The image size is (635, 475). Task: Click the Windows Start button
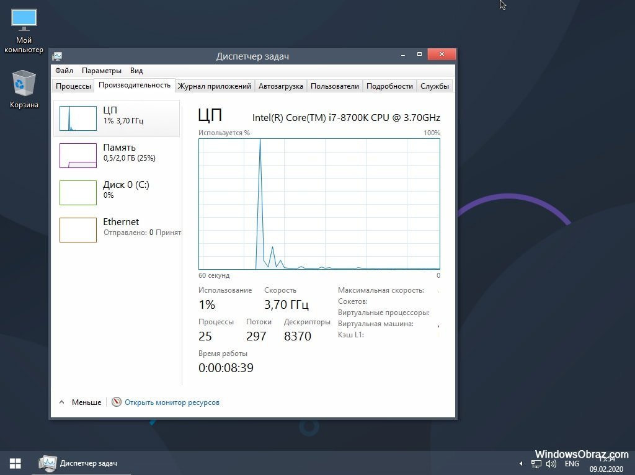coord(15,463)
